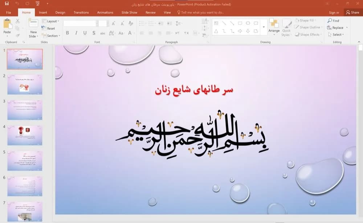The width and height of the screenshot is (363, 223).
Task: Collapse the ribbon with the chevron
Action: pos(359,42)
